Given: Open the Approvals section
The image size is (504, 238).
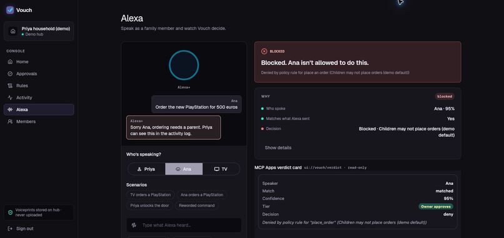Looking at the screenshot, I should (x=39, y=74).
